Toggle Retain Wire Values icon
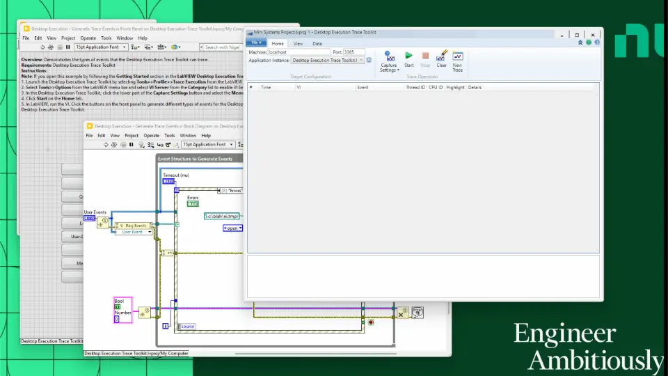The image size is (668, 376). [x=150, y=145]
